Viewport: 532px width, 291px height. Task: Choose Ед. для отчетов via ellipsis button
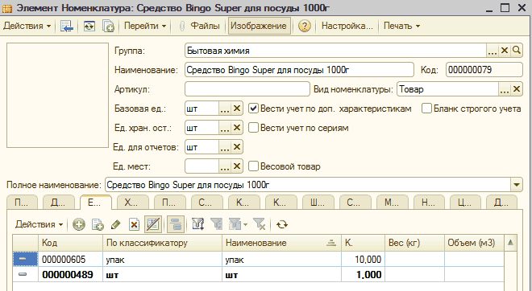click(x=225, y=147)
